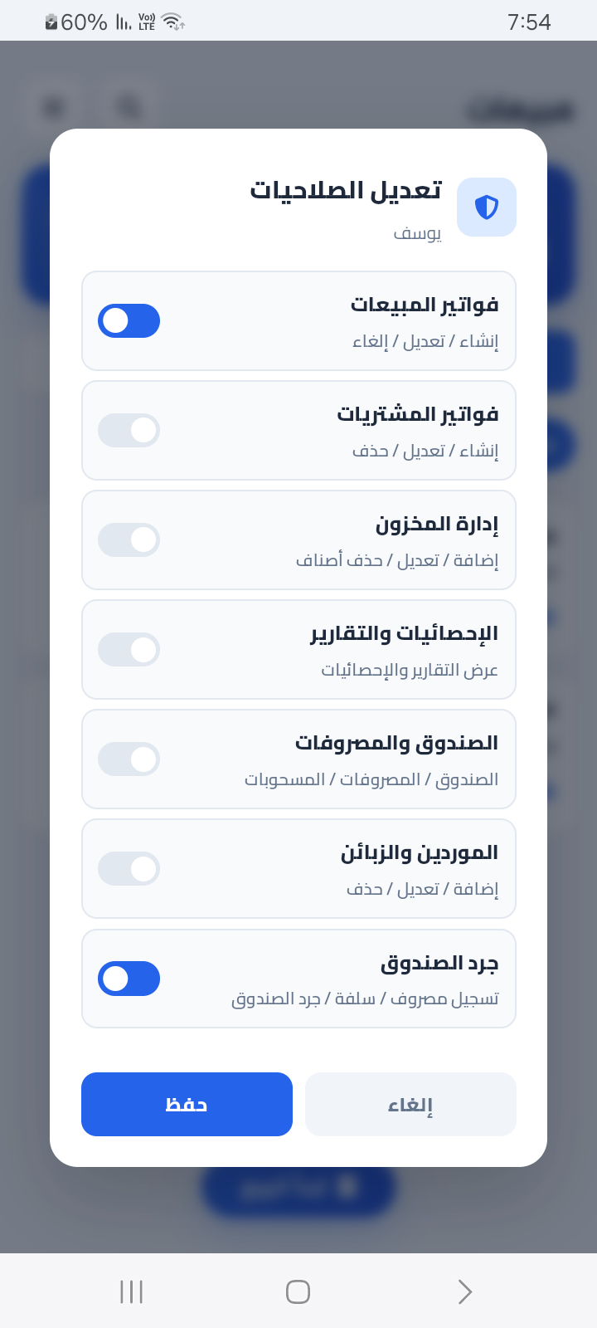Screen dimensions: 597x1328
Task: Enable the فواتير المشتريات permission toggle
Action: point(129,431)
